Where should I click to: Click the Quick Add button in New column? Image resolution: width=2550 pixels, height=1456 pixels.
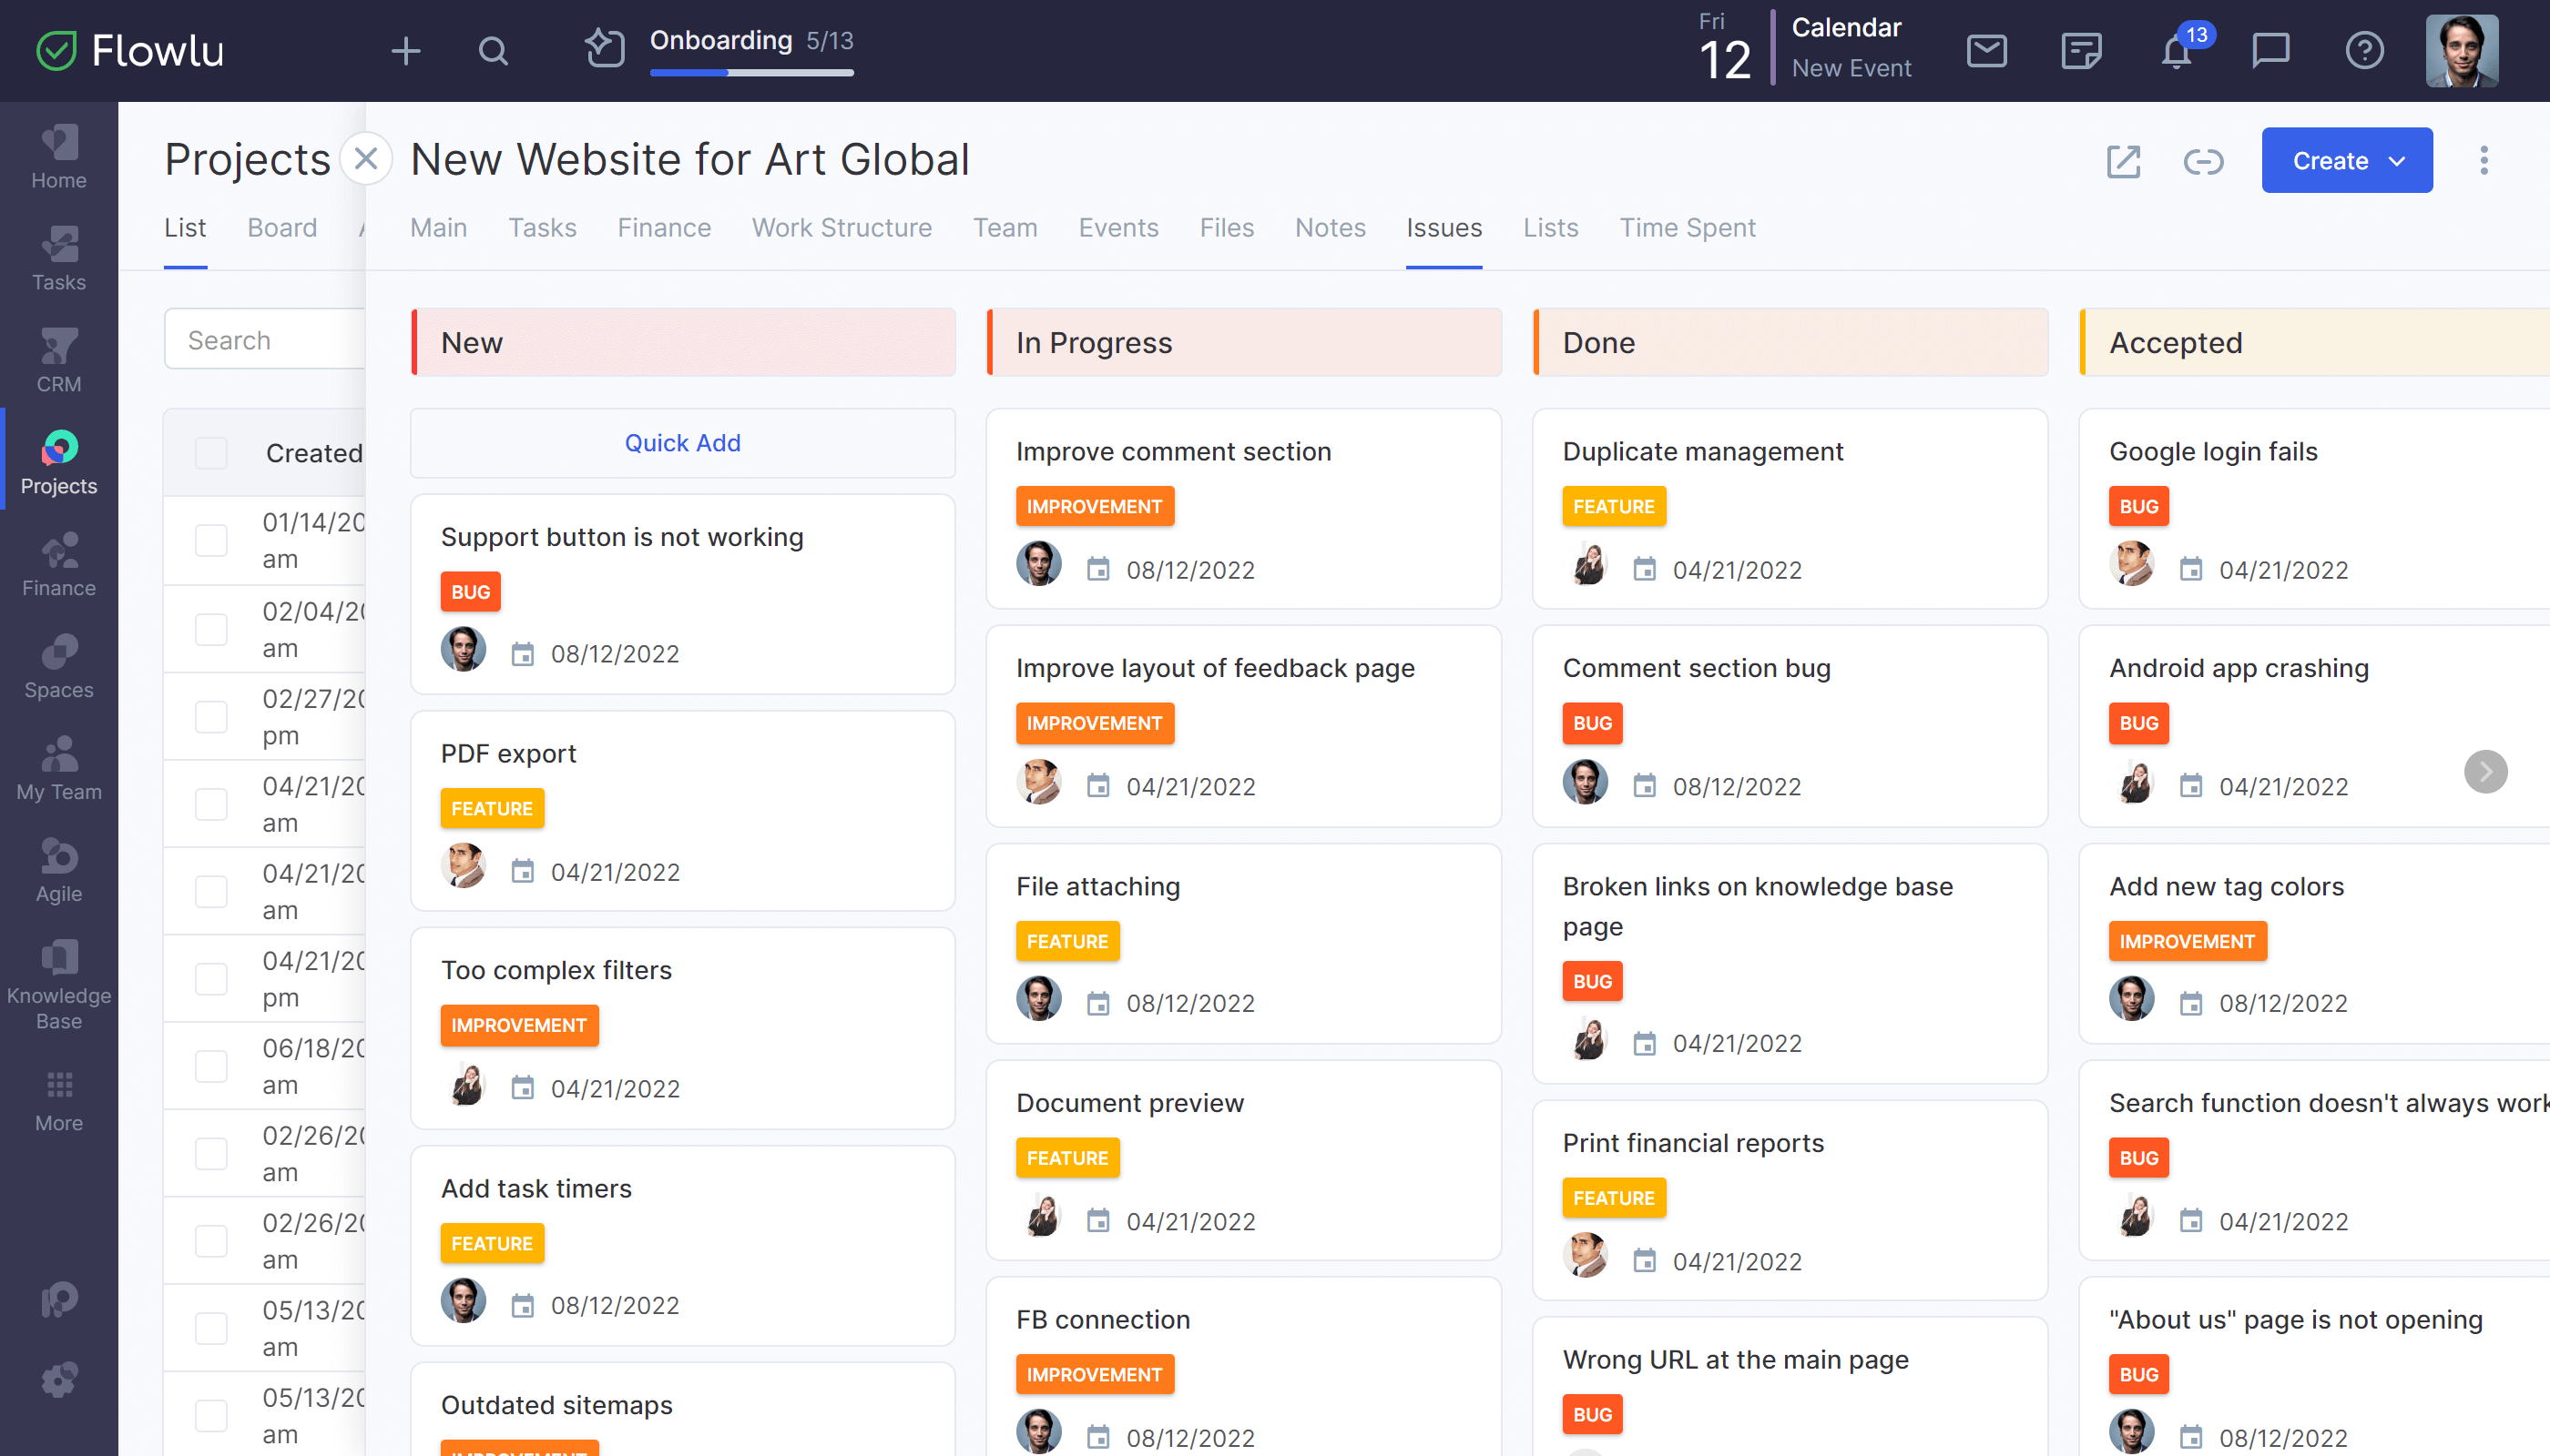pyautogui.click(x=683, y=443)
